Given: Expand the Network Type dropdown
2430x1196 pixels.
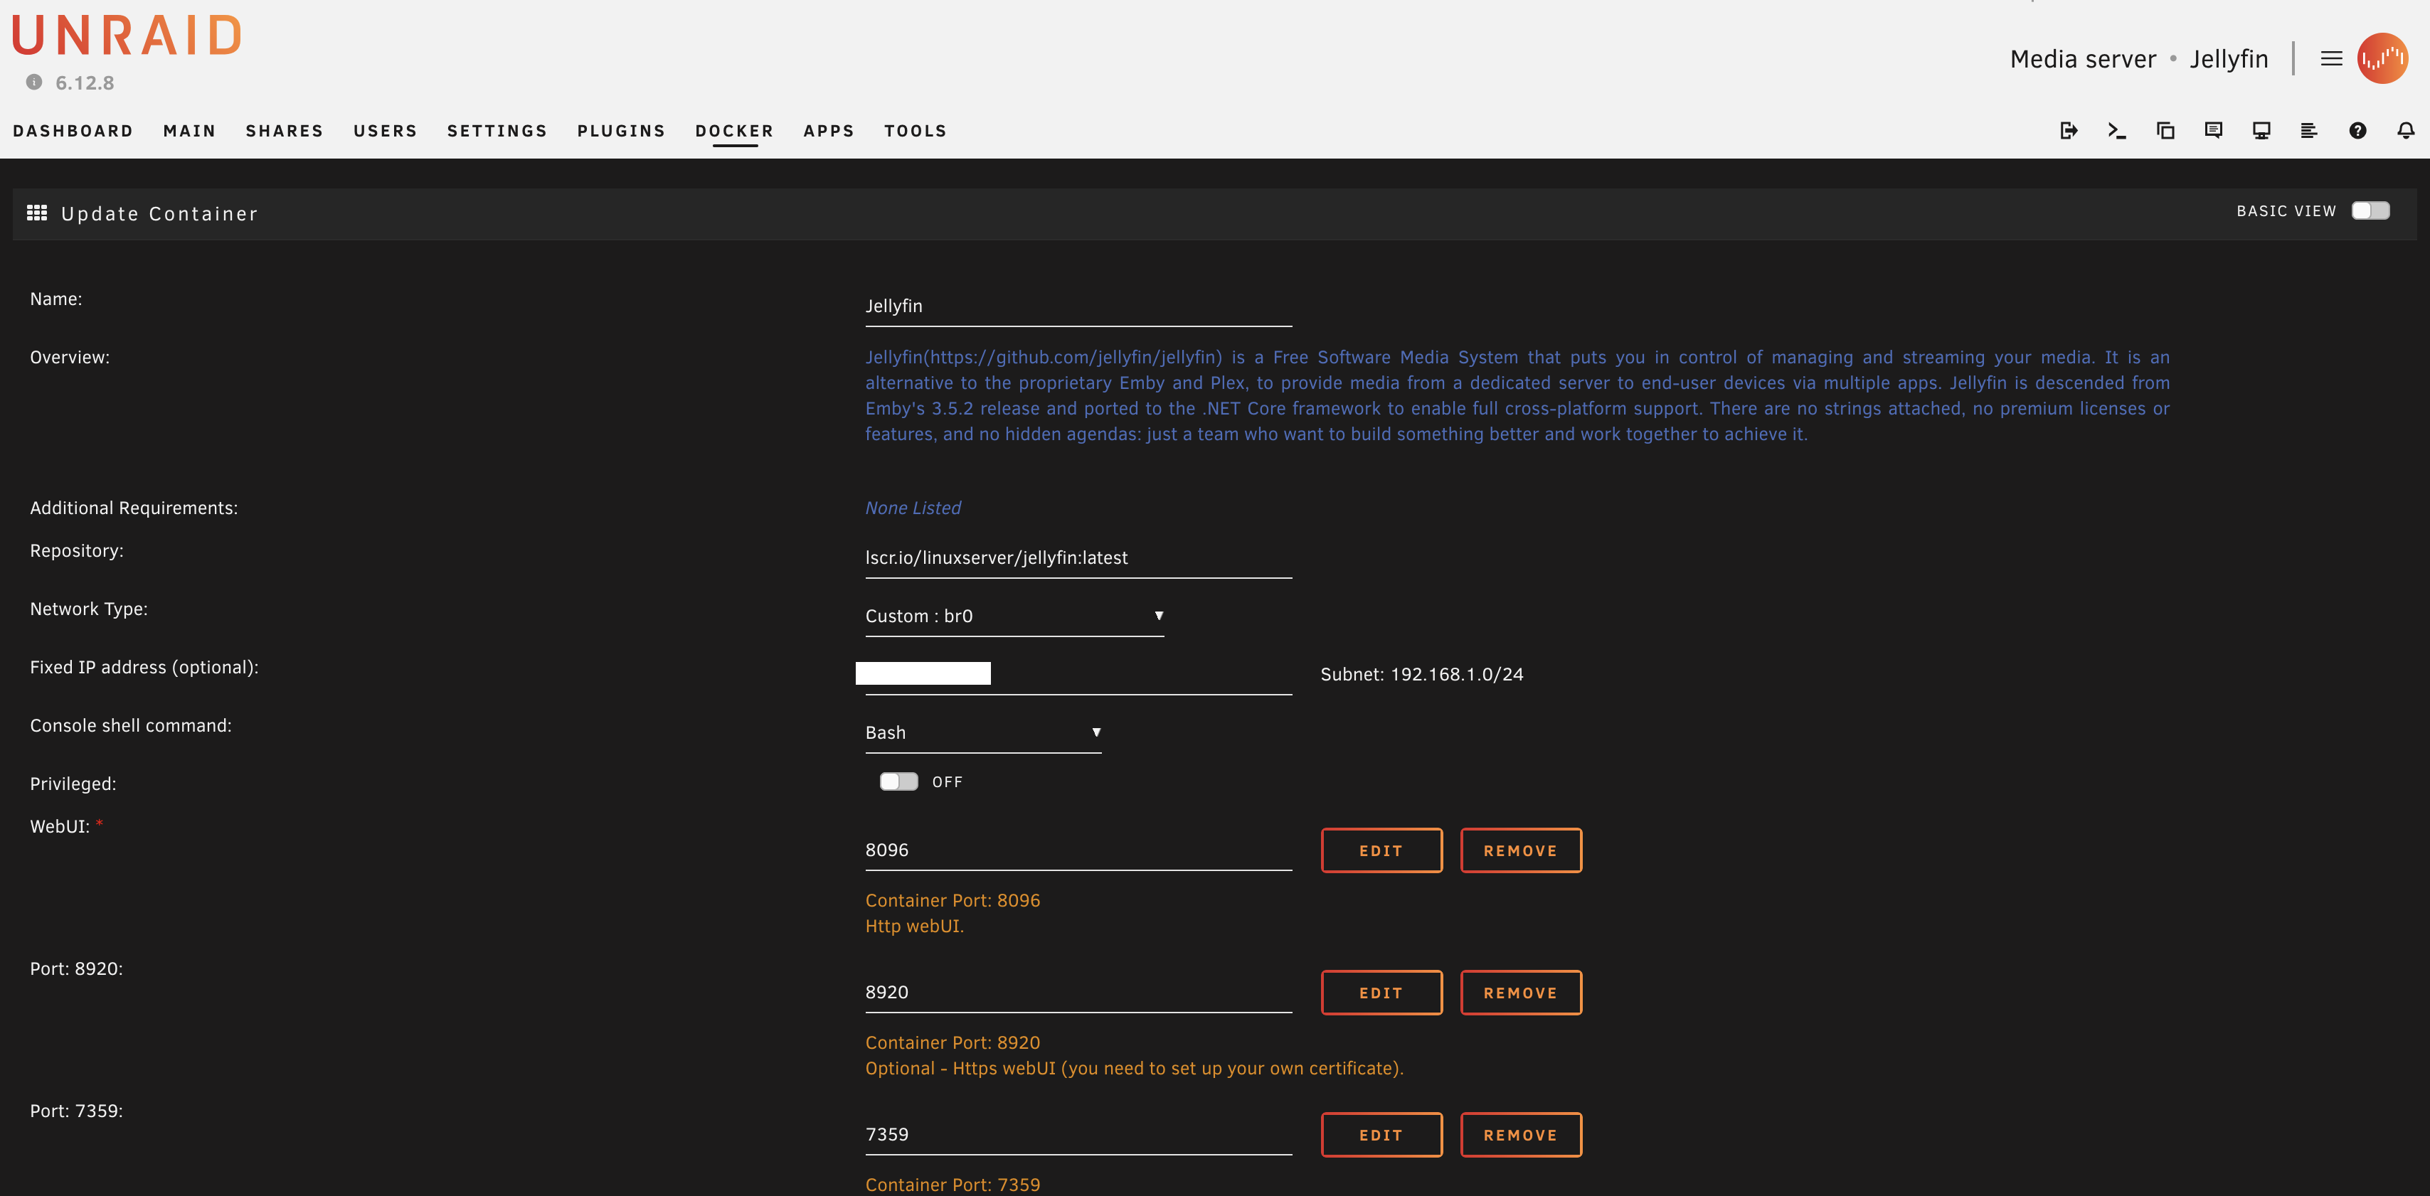Looking at the screenshot, I should 1013,616.
